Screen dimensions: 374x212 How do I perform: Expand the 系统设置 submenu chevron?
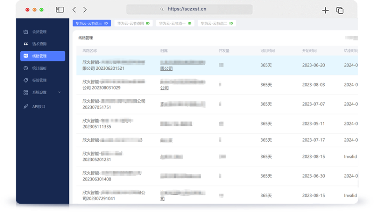point(60,92)
